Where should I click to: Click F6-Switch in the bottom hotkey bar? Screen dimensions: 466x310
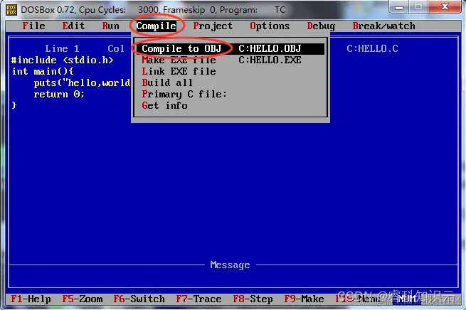(x=139, y=299)
